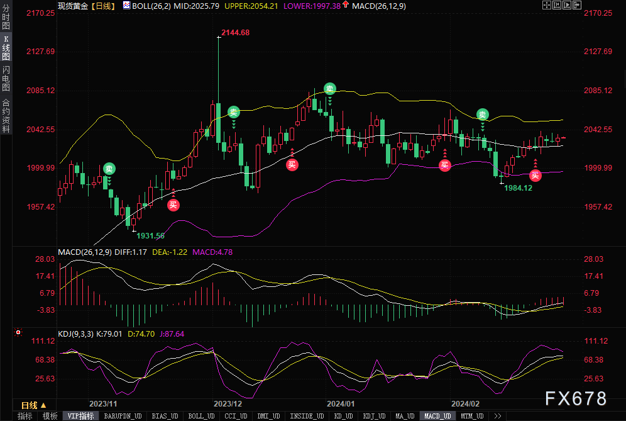The height and width of the screenshot is (421, 626).
Task: Click the KDJ(9,3,3) panel label
Action: click(75, 334)
